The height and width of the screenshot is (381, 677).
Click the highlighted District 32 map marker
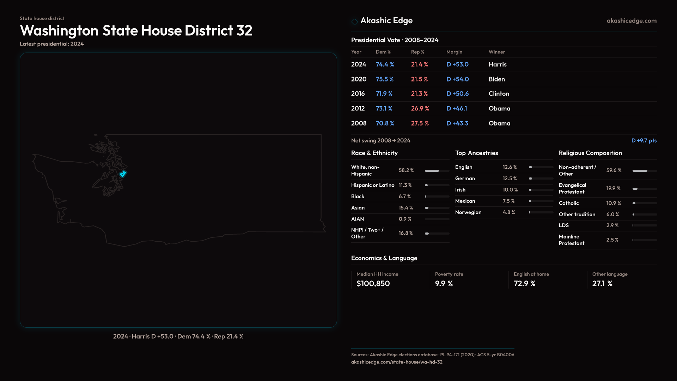tap(123, 174)
